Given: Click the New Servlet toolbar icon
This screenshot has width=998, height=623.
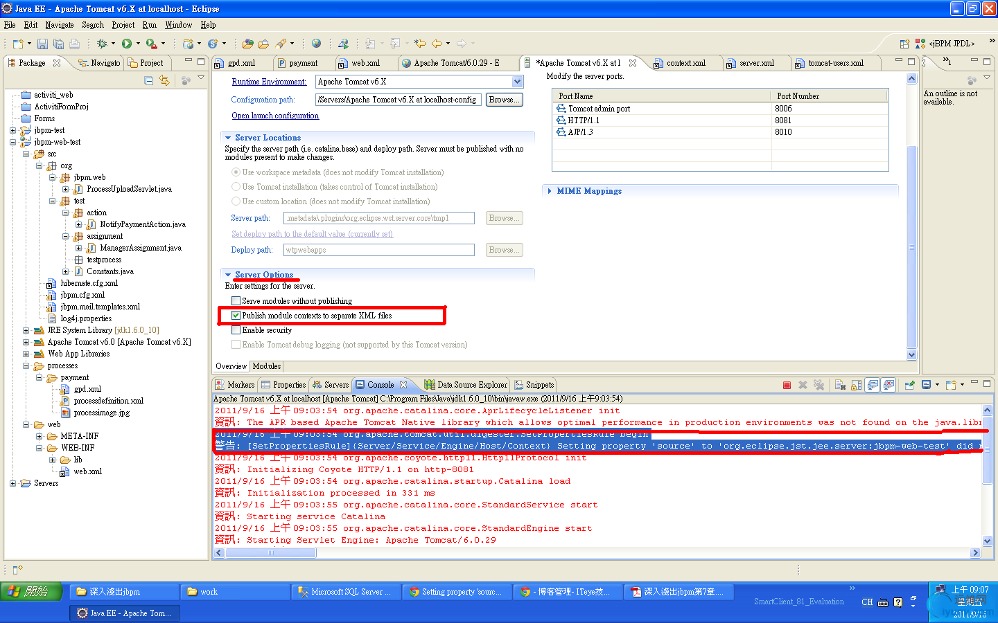Looking at the screenshot, I should pyautogui.click(x=213, y=44).
